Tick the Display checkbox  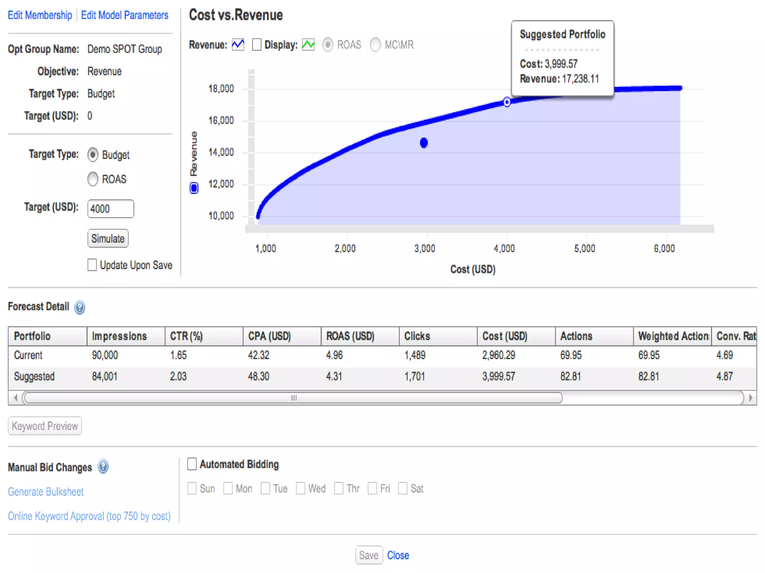257,45
